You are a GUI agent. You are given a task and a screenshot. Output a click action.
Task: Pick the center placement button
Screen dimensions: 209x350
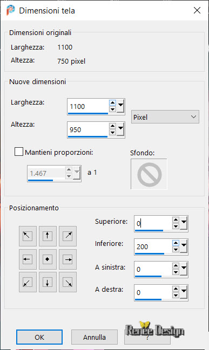[x=48, y=259]
